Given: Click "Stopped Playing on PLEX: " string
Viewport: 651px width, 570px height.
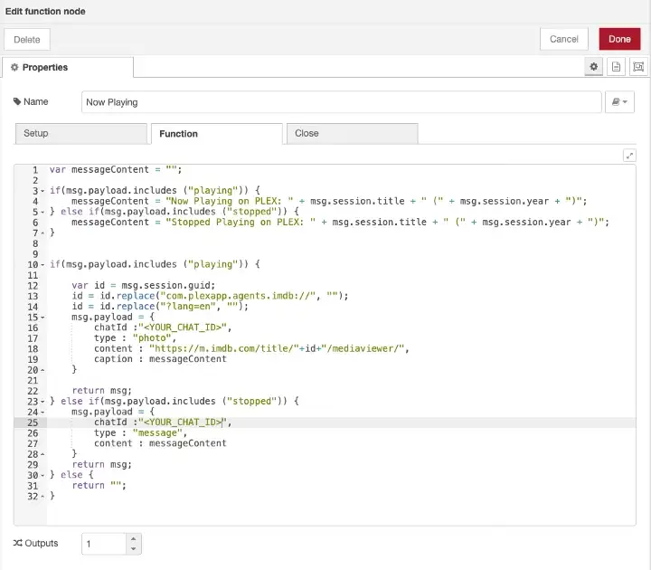Looking at the screenshot, I should click(x=241, y=223).
